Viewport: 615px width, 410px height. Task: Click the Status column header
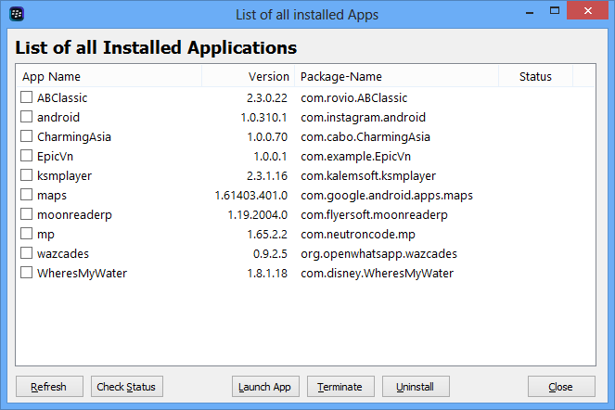(535, 76)
